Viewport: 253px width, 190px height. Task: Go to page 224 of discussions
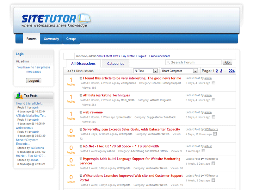coord(231,71)
